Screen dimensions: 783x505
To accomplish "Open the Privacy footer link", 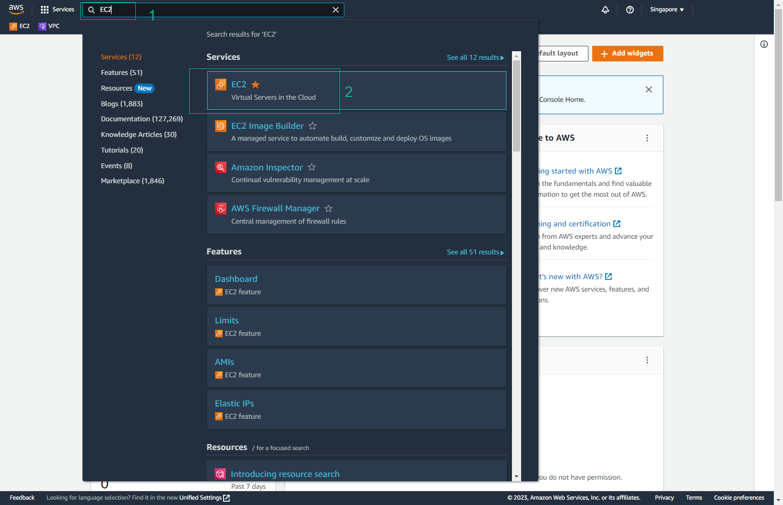I will coord(664,498).
